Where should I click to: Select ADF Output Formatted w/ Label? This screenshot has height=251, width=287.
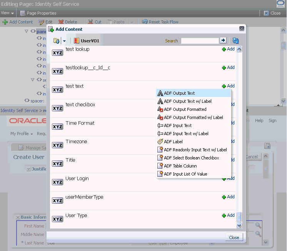coord(194,117)
